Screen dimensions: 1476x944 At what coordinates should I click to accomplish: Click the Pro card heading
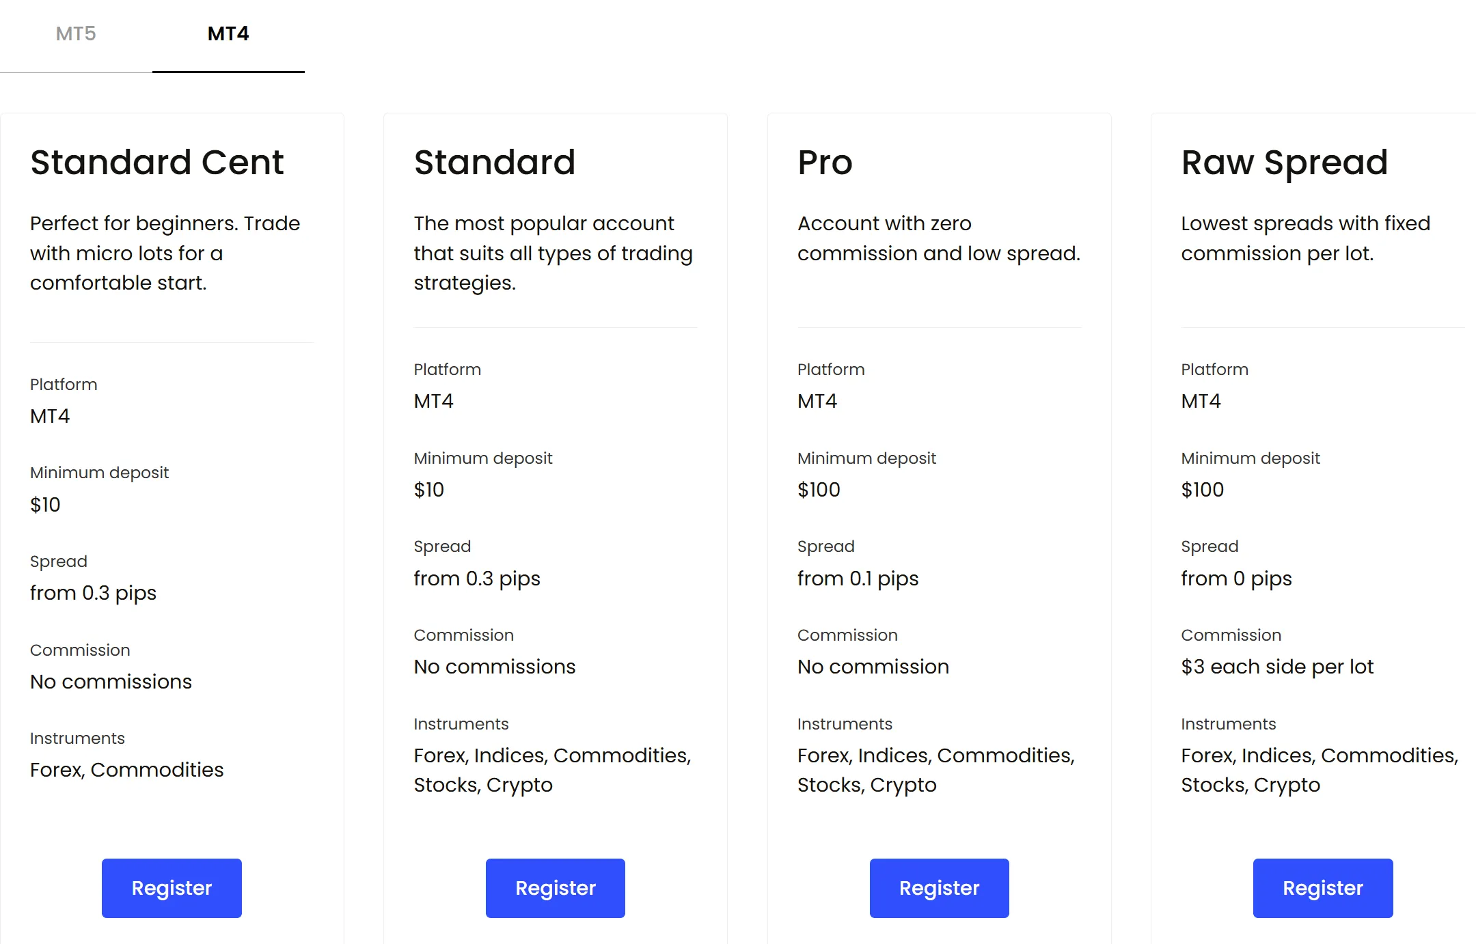pos(825,163)
